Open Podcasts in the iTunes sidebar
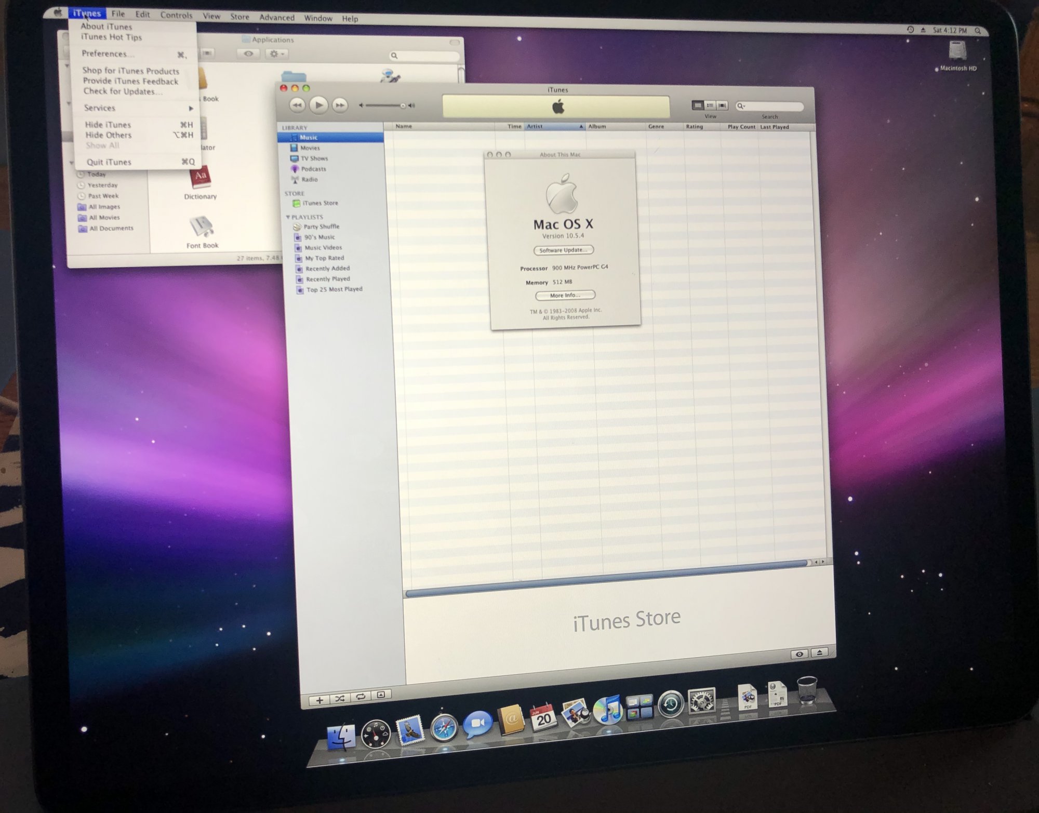The width and height of the screenshot is (1039, 813). tap(313, 169)
